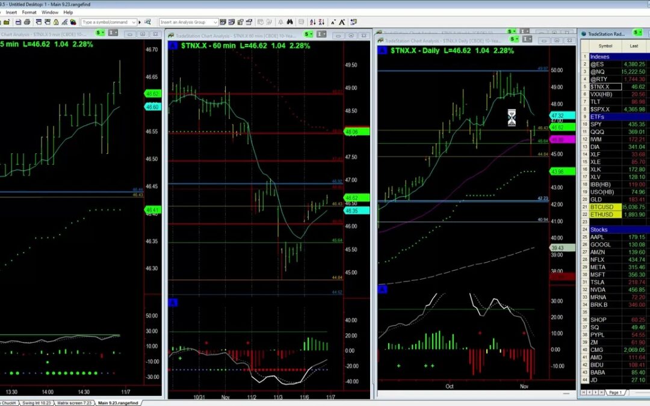Click the ETFs group header row
Screen dimensions: 650x406
615,117
